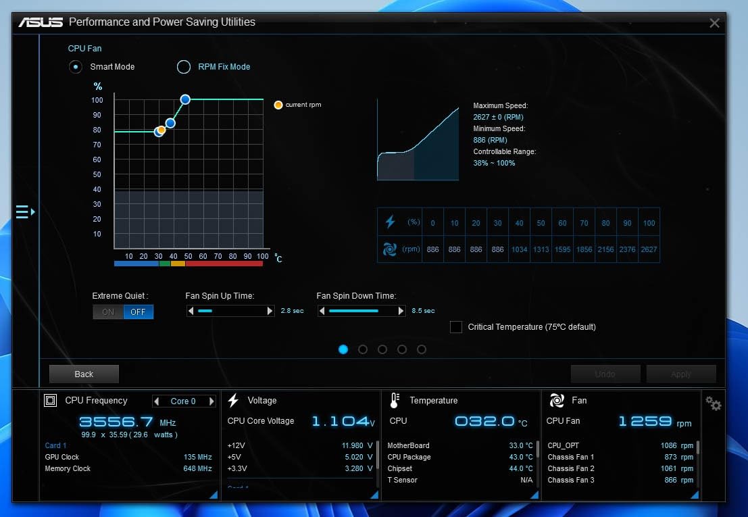
Task: Click the Fan panel spinner icon
Action: click(x=557, y=400)
